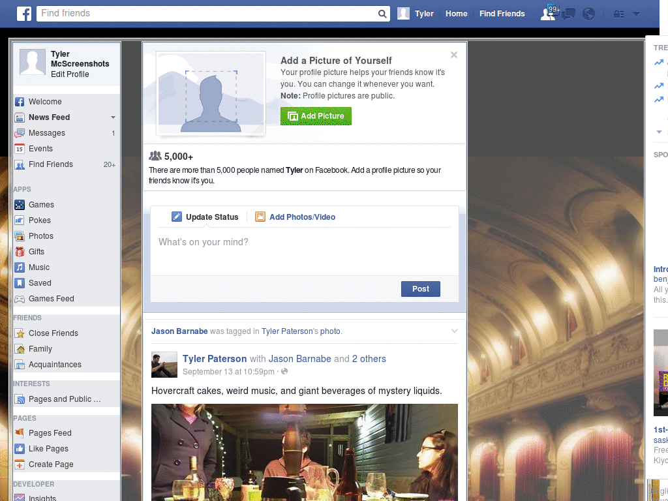Click the Like Pages thumbs-up icon

click(x=20, y=449)
